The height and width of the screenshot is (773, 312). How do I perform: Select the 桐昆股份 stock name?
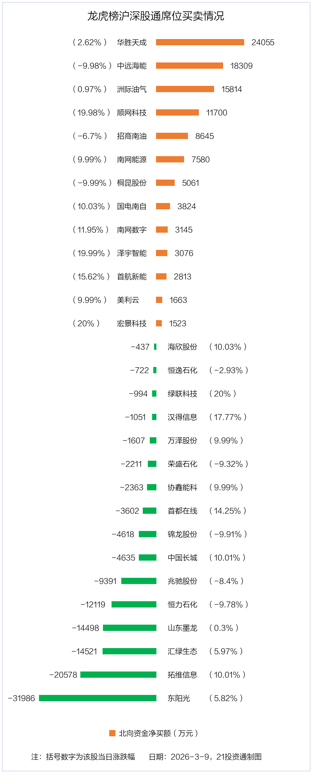(132, 183)
